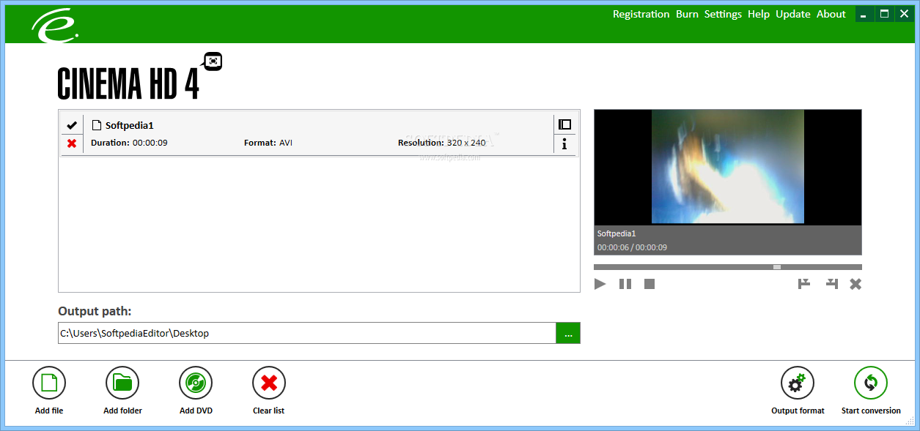
Task: Maximize the Cinema HD window
Action: [x=885, y=14]
